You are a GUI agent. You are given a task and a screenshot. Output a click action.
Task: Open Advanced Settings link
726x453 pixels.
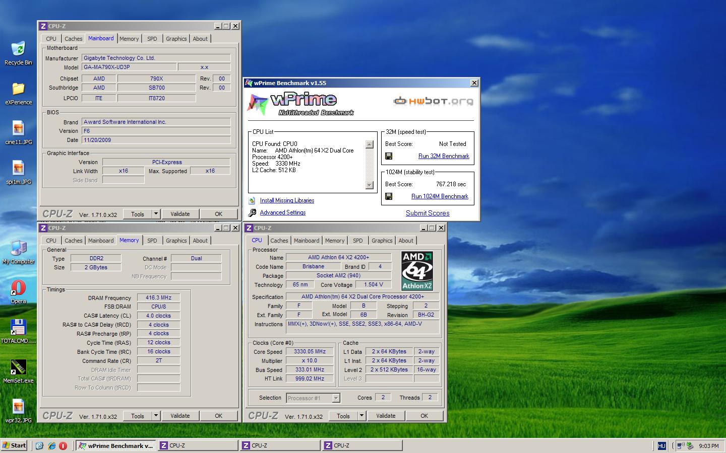tap(283, 212)
